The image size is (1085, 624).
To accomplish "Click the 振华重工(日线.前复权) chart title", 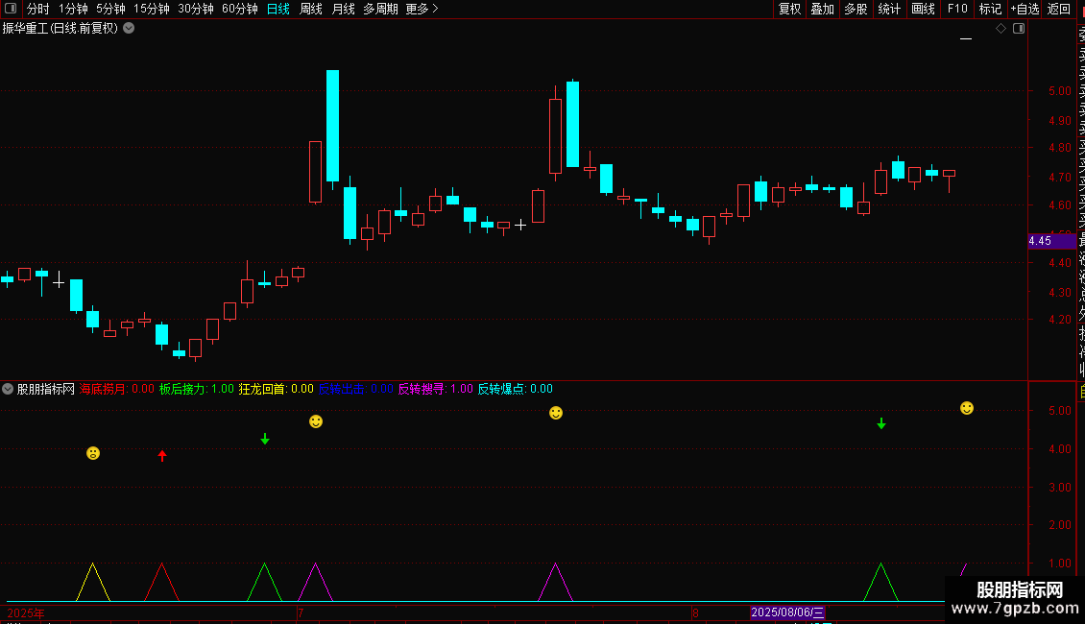I will pos(60,29).
